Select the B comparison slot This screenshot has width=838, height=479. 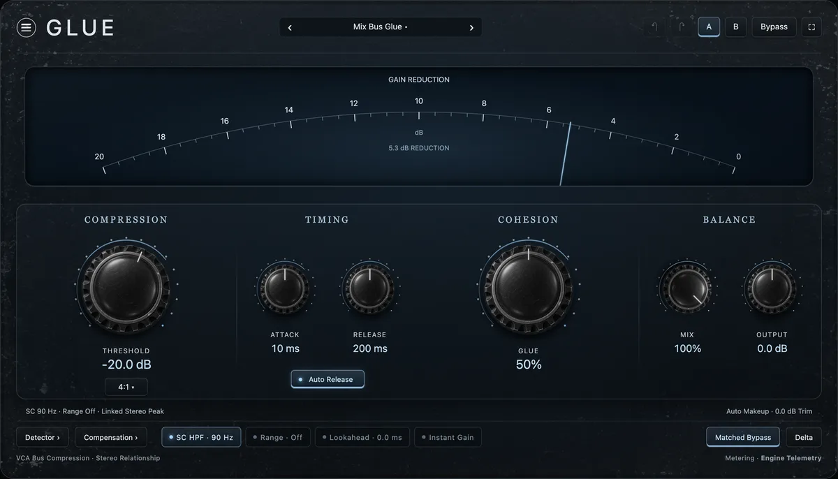(735, 27)
